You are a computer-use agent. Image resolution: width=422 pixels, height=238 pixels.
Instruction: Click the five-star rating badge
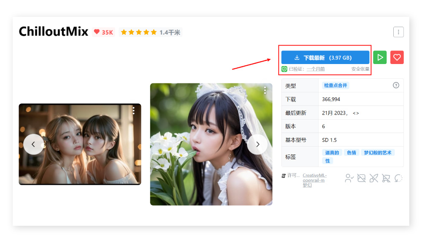[x=150, y=32]
